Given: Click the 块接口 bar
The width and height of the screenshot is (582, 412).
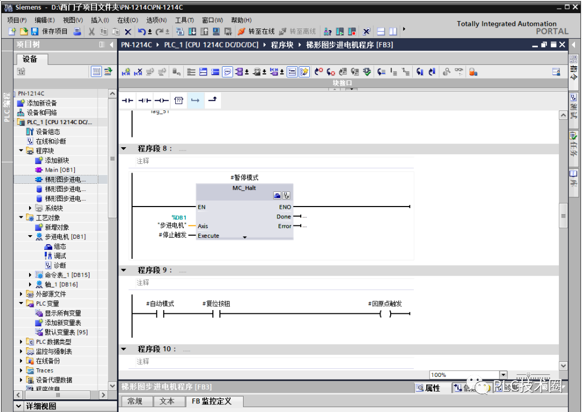Looking at the screenshot, I should coord(342,83).
